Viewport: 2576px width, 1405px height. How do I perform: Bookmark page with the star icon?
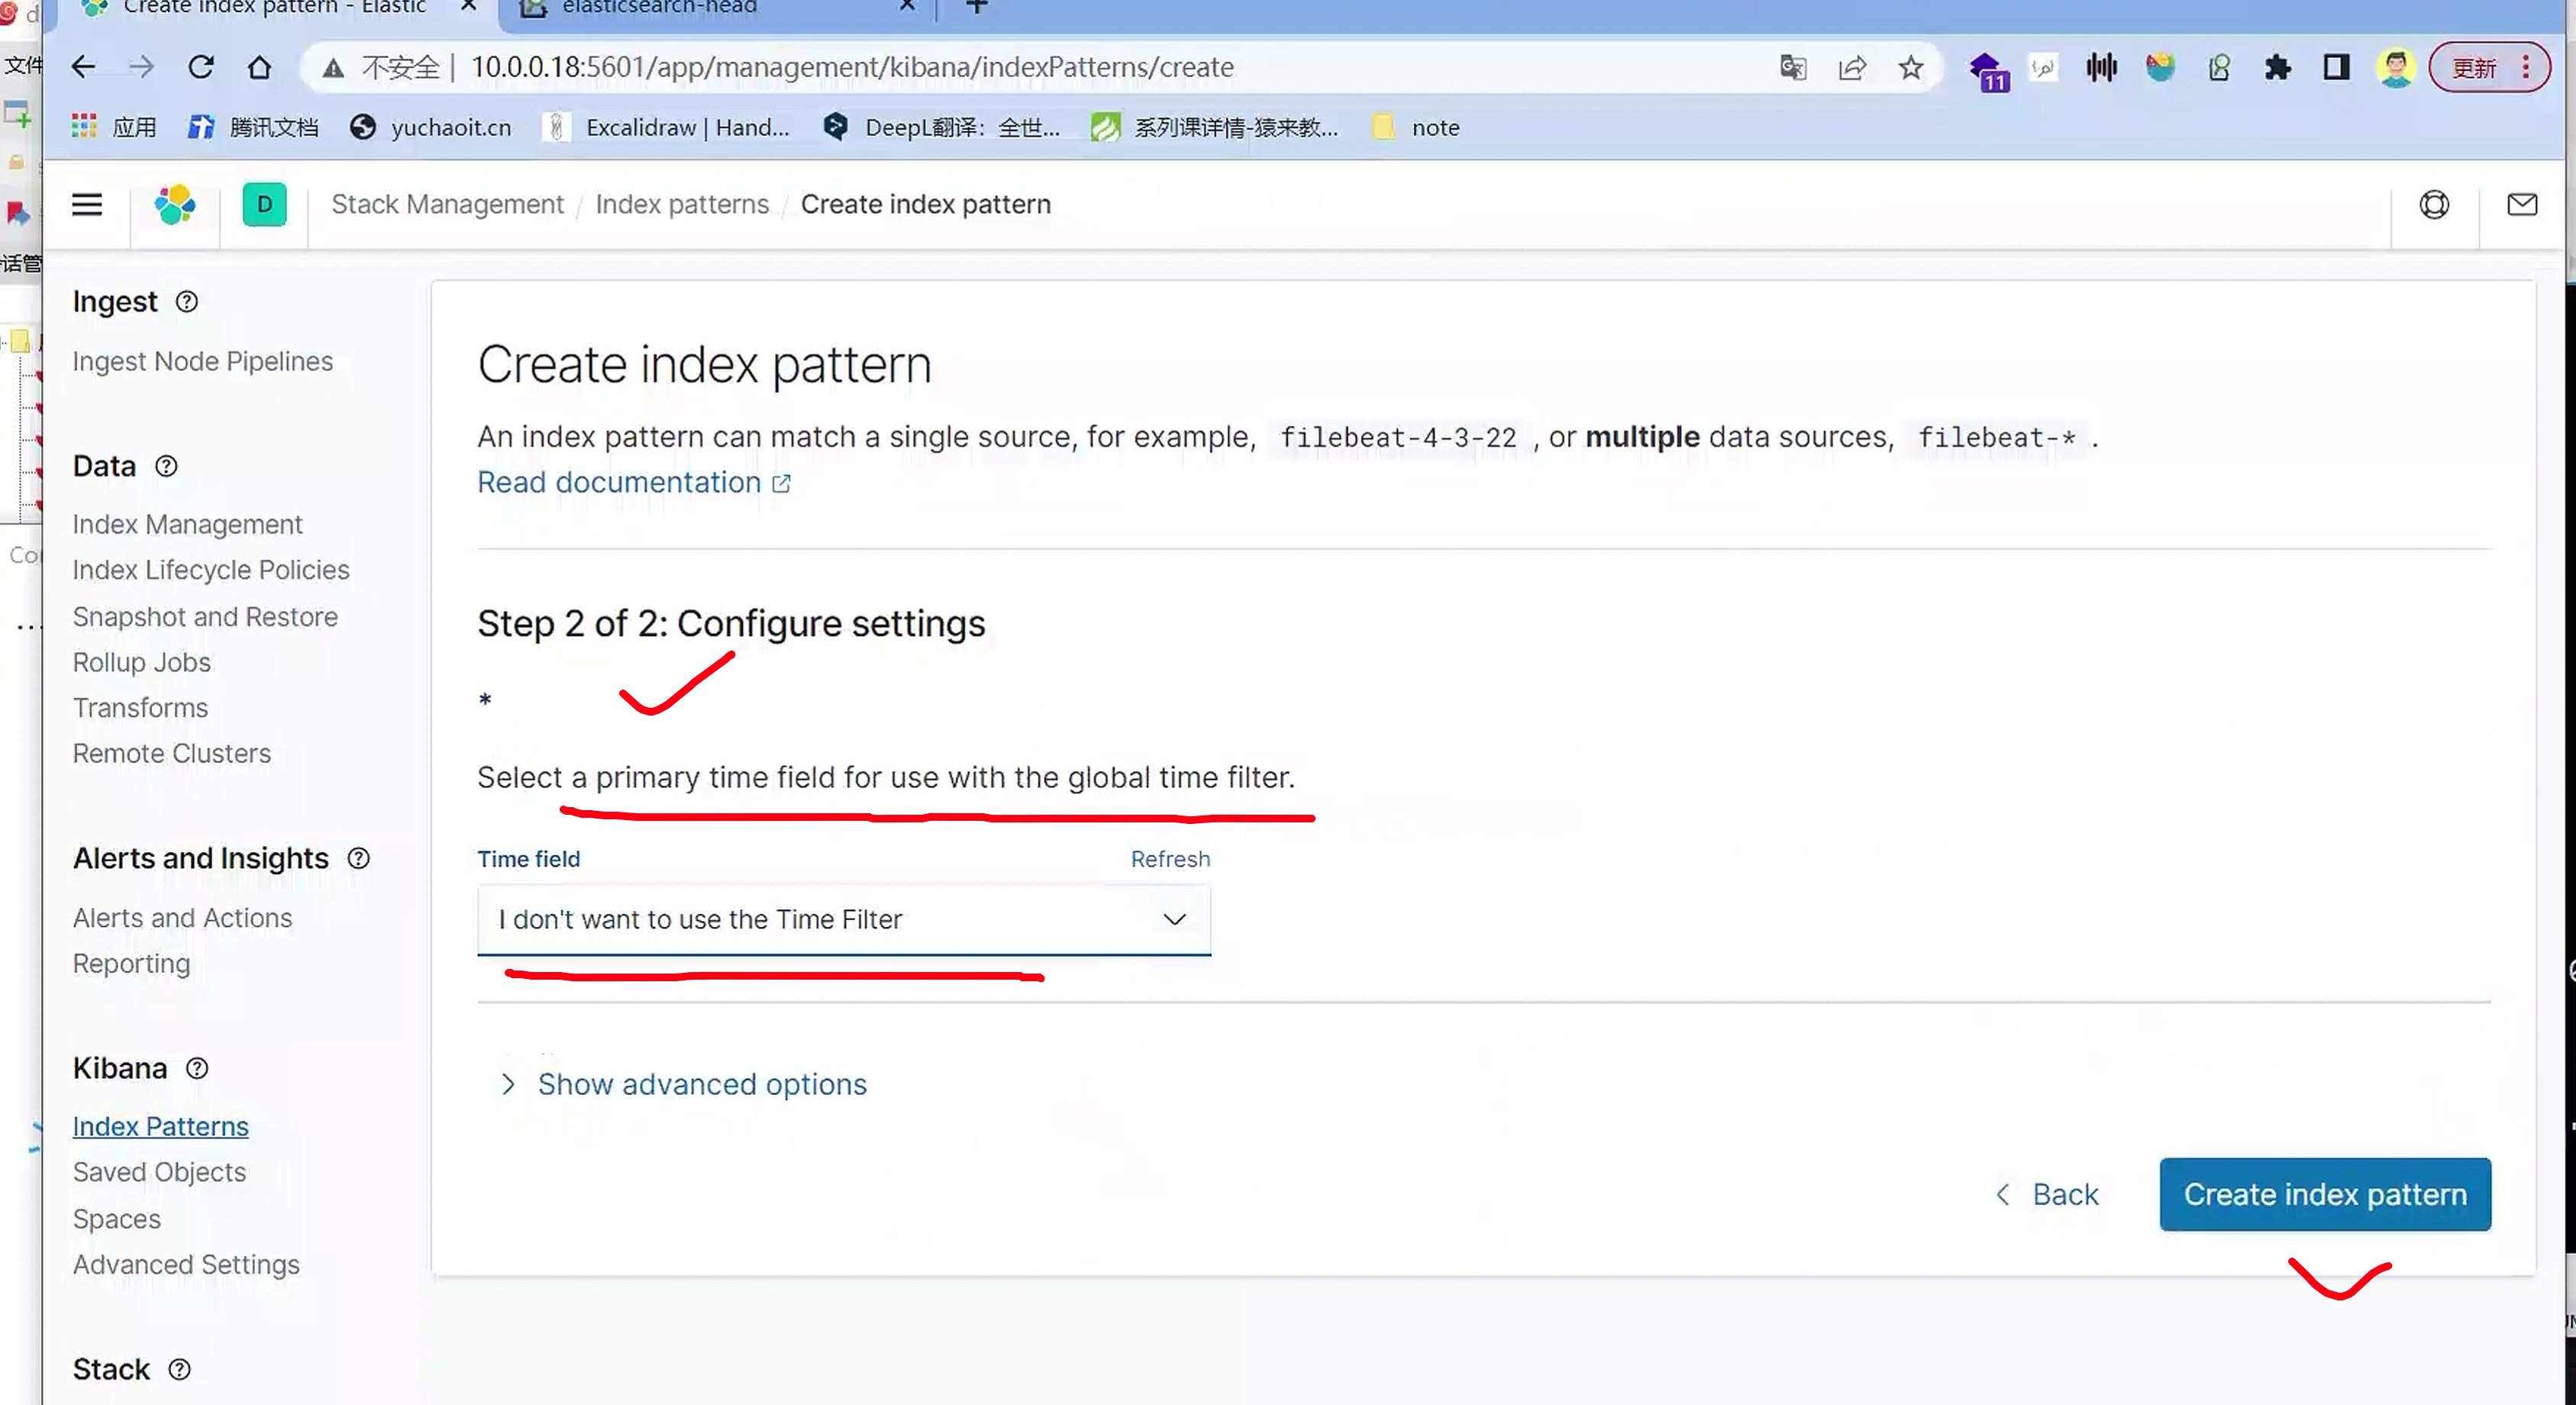tap(1910, 68)
